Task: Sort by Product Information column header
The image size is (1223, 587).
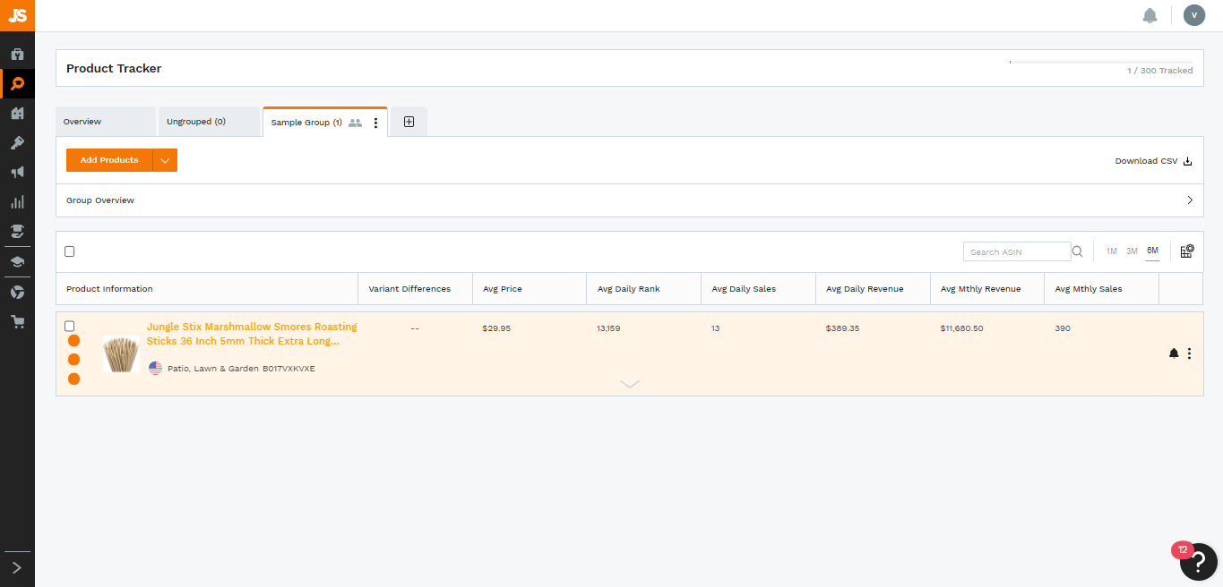Action: (207, 289)
